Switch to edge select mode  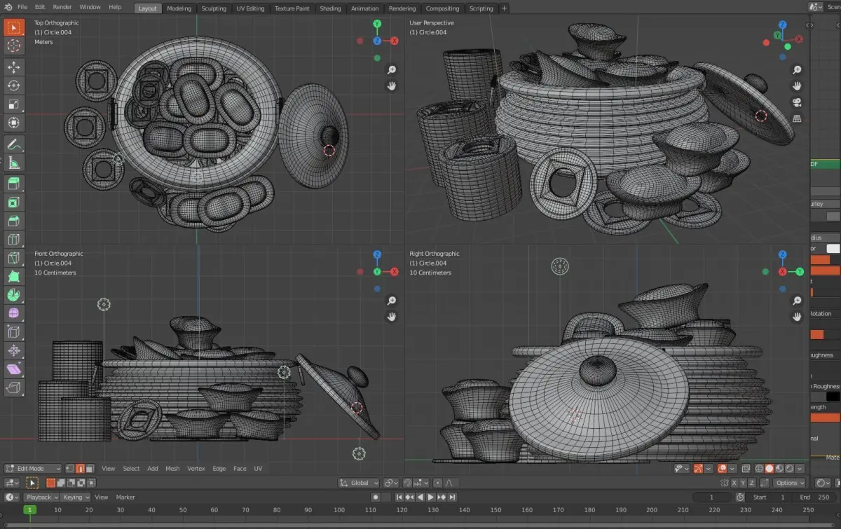[x=79, y=468]
